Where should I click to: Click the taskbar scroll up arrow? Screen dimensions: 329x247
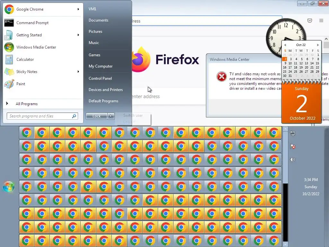[x=285, y=129]
